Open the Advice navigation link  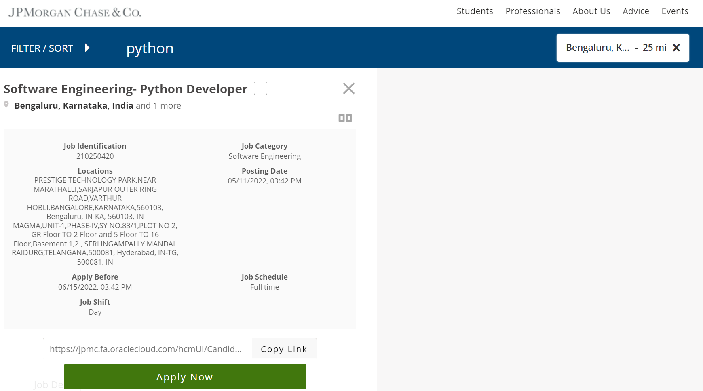[x=635, y=11]
